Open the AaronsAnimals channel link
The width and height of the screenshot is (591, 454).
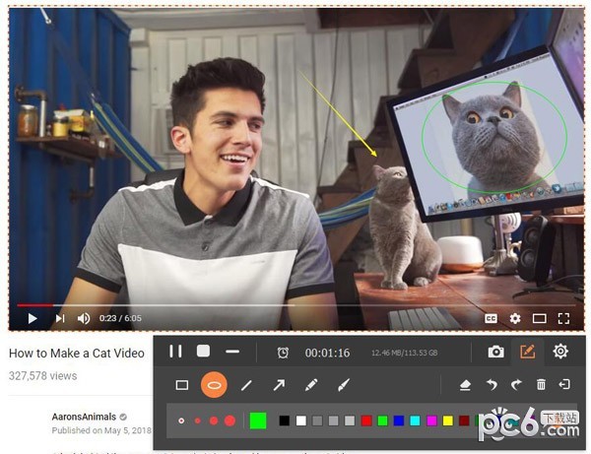click(x=84, y=417)
